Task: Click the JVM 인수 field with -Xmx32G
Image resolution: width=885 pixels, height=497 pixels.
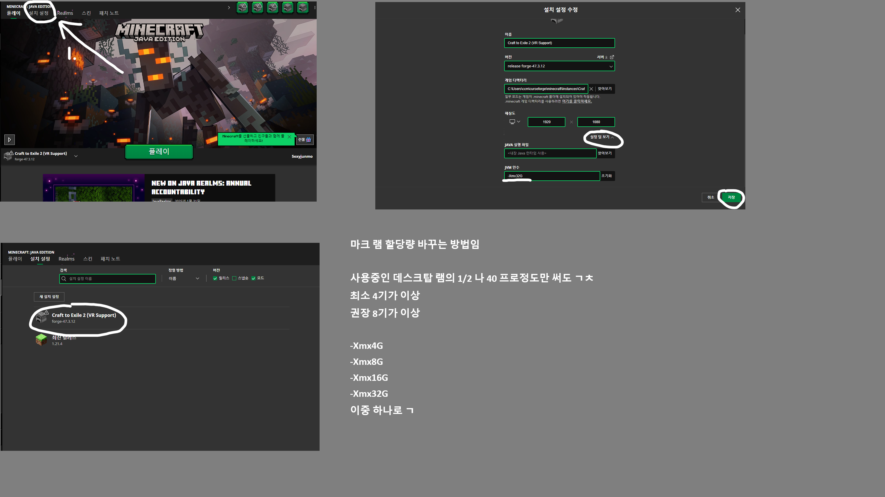Action: click(552, 176)
